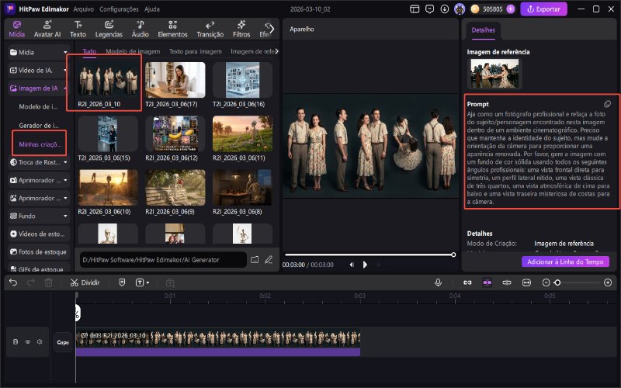This screenshot has width=621, height=388.
Task: Open the Legendas subtitles panel
Action: [x=109, y=29]
